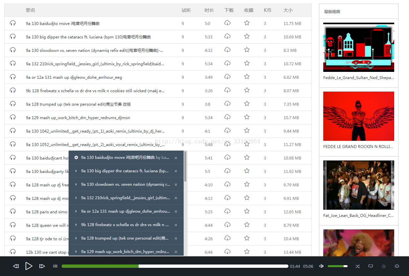This screenshot has width=409, height=276.
Task: Open Fat_Joe_Lean_Back video thumbnail
Action: 359,185
